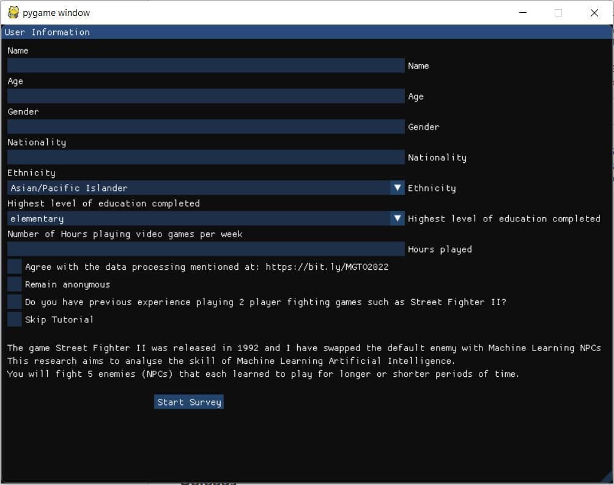Click the "Skip Tutorial" label text

click(59, 319)
